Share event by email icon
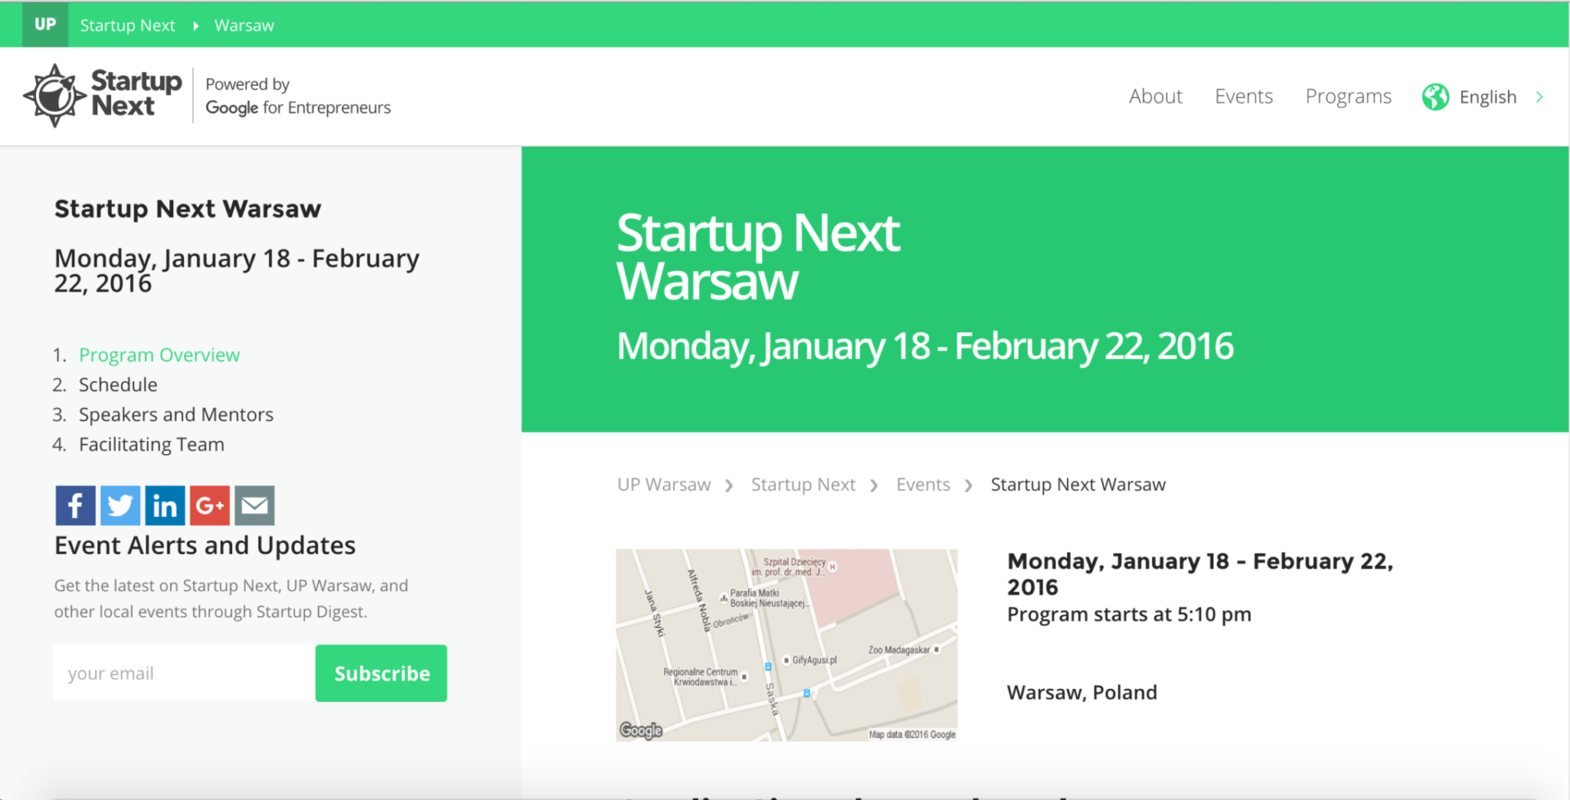Image resolution: width=1570 pixels, height=800 pixels. coord(254,506)
